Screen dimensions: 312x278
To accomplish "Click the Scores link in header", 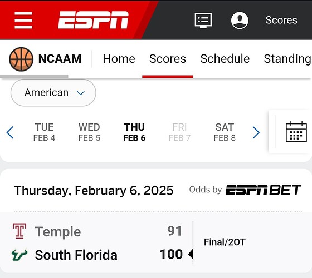I will pyautogui.click(x=281, y=20).
